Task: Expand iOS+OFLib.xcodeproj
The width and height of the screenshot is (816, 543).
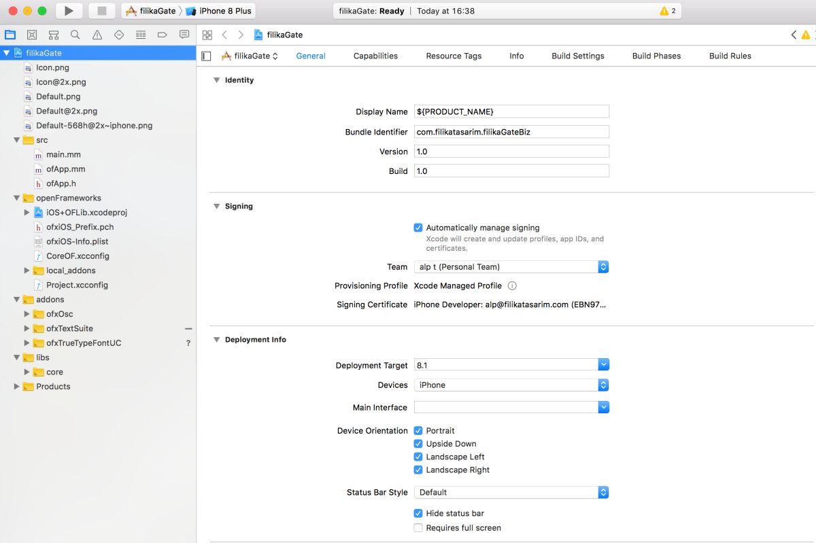Action: 27,213
